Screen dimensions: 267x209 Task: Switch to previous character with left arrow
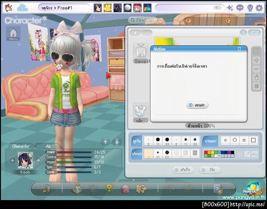[x=12, y=160]
